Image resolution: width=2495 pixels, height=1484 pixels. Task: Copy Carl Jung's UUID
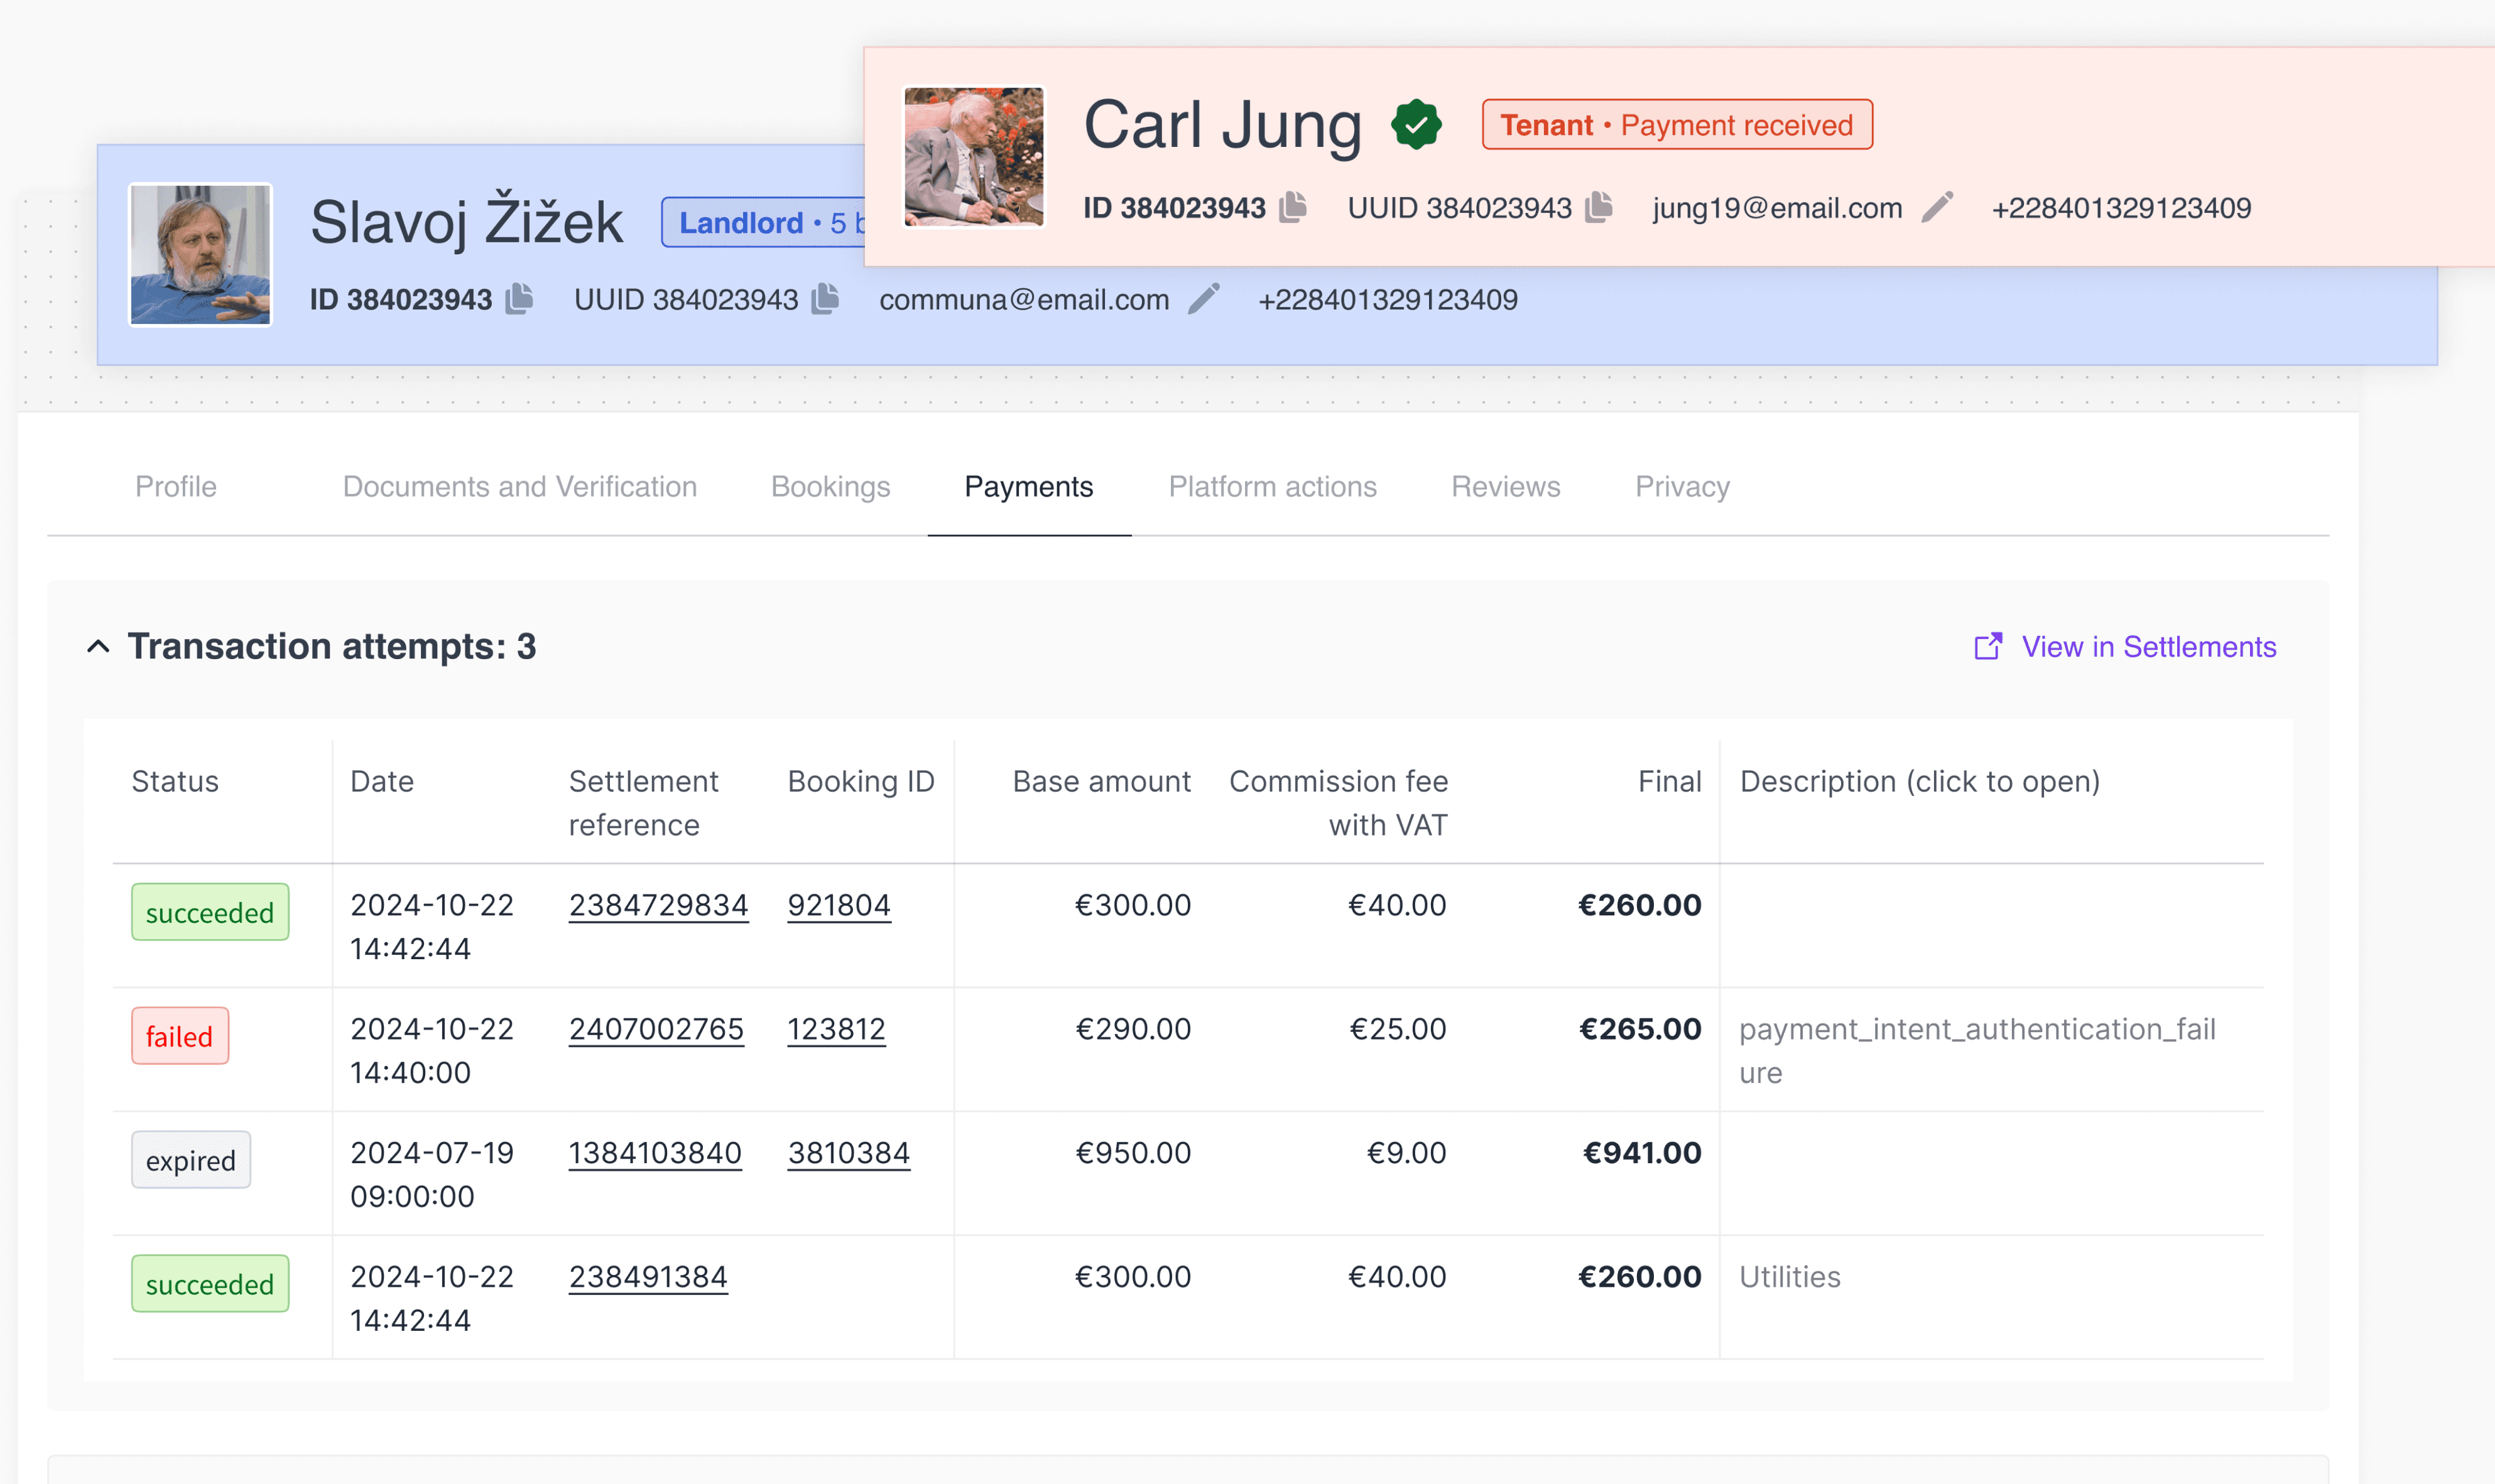(1599, 207)
